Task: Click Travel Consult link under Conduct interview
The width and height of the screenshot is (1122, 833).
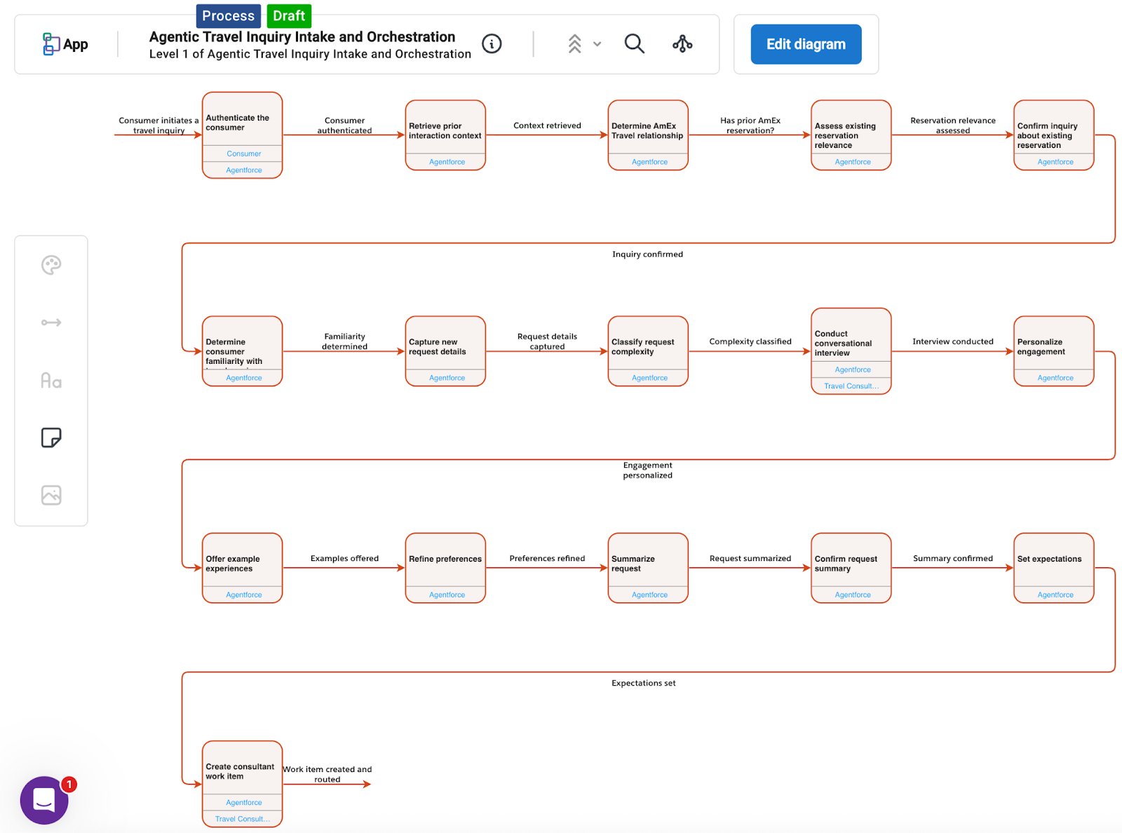Action: pos(851,386)
